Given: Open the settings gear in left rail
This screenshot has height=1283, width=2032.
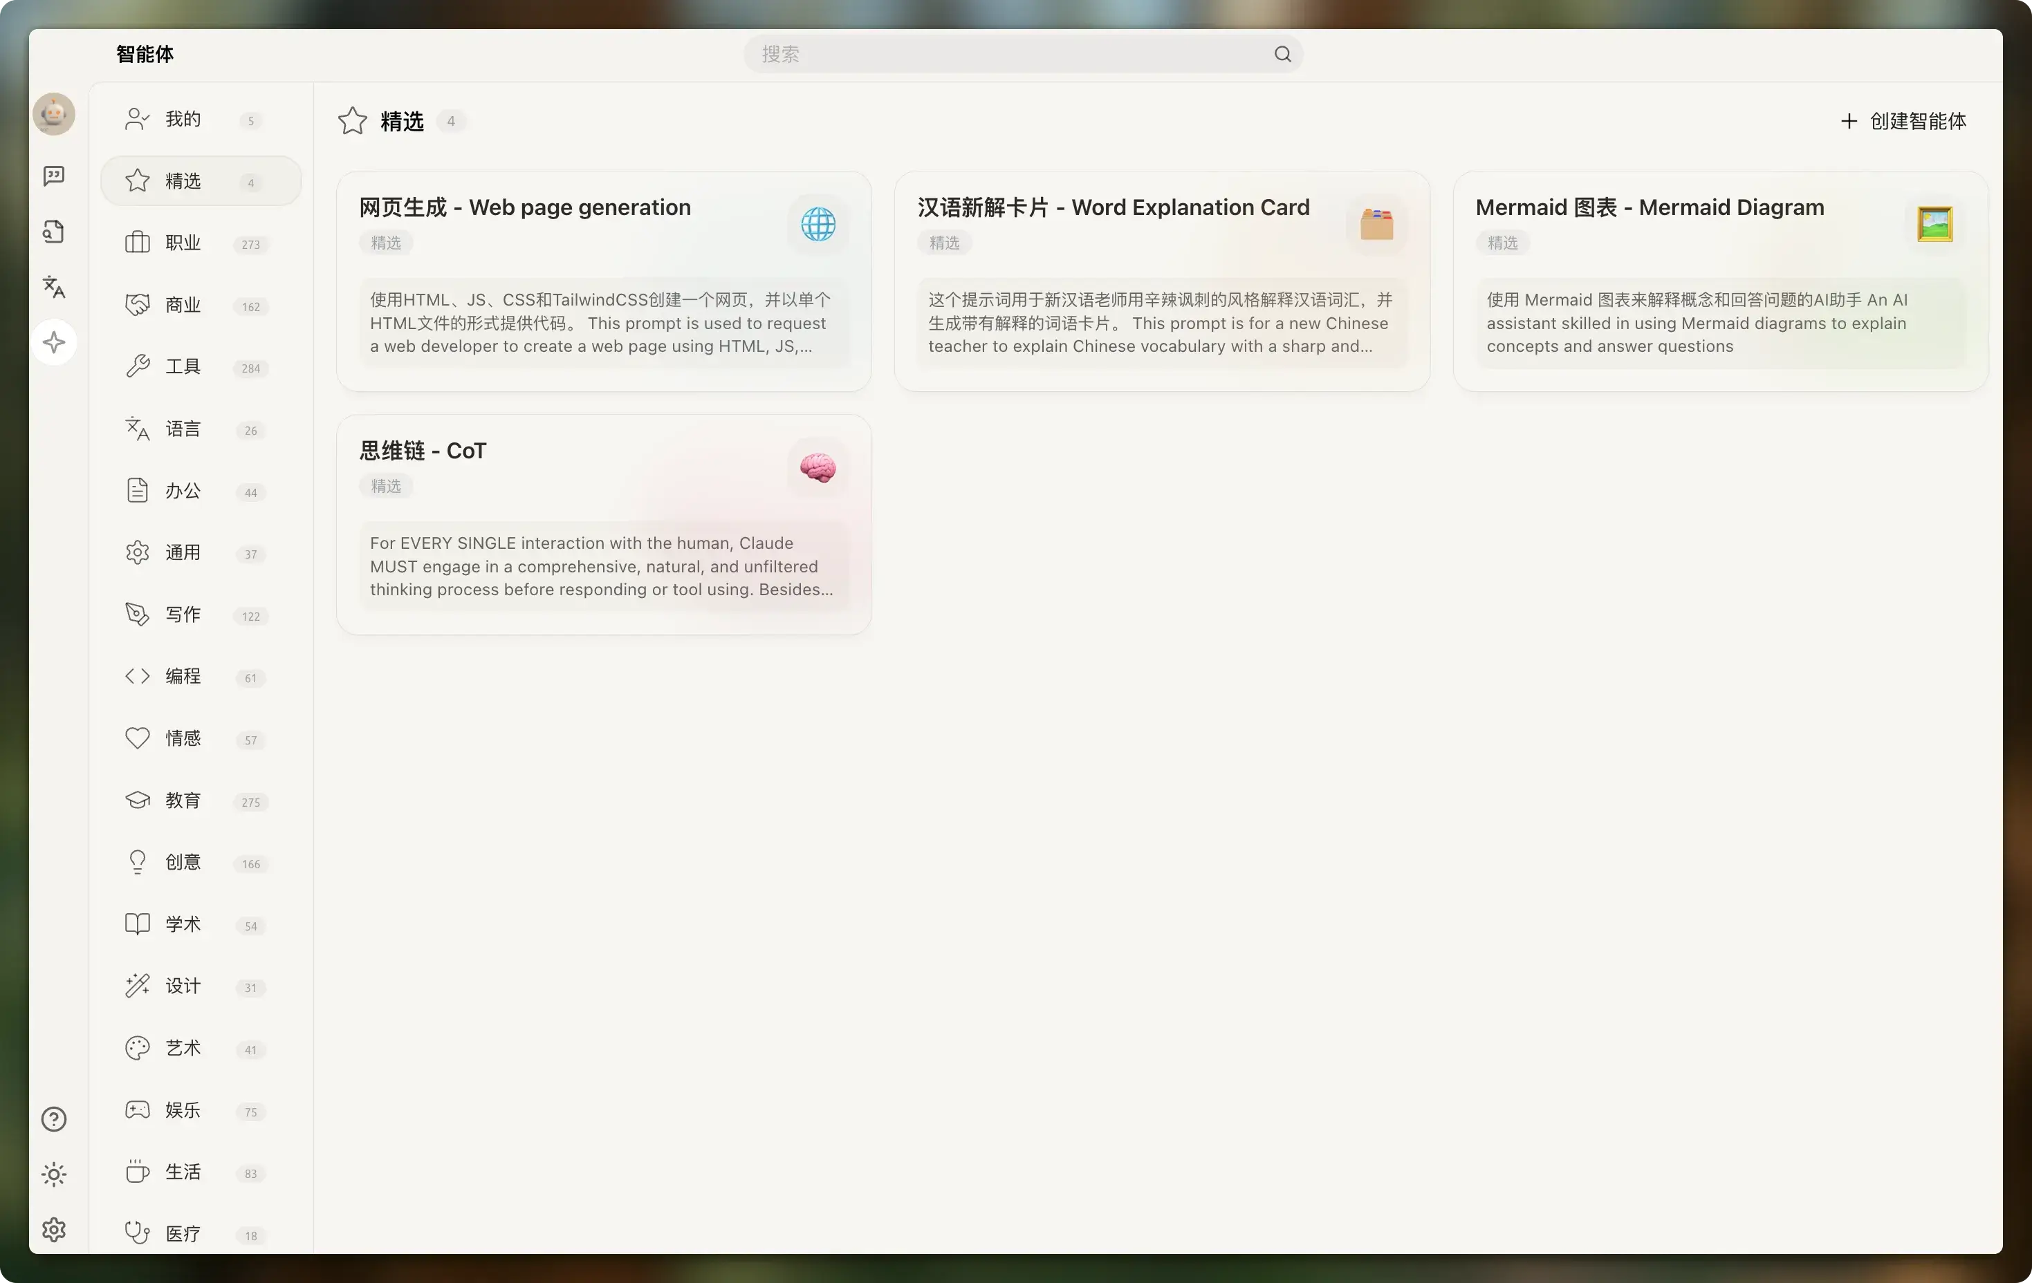Looking at the screenshot, I should (54, 1230).
